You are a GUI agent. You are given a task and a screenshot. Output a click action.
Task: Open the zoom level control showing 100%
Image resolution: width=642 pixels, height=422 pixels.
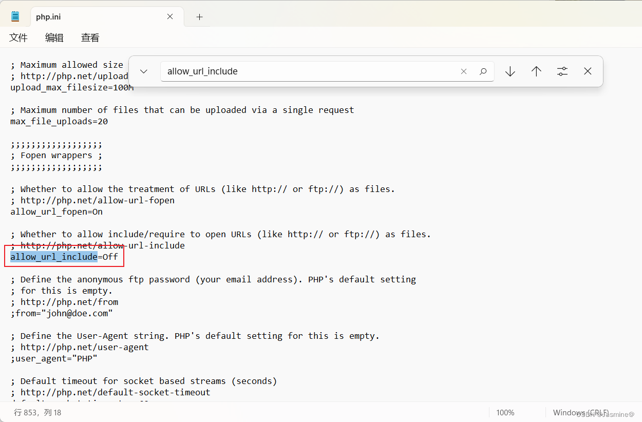(505, 412)
